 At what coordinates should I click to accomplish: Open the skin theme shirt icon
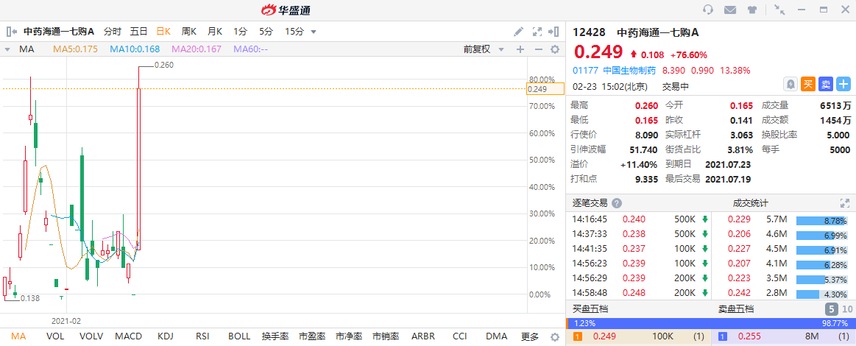click(751, 10)
